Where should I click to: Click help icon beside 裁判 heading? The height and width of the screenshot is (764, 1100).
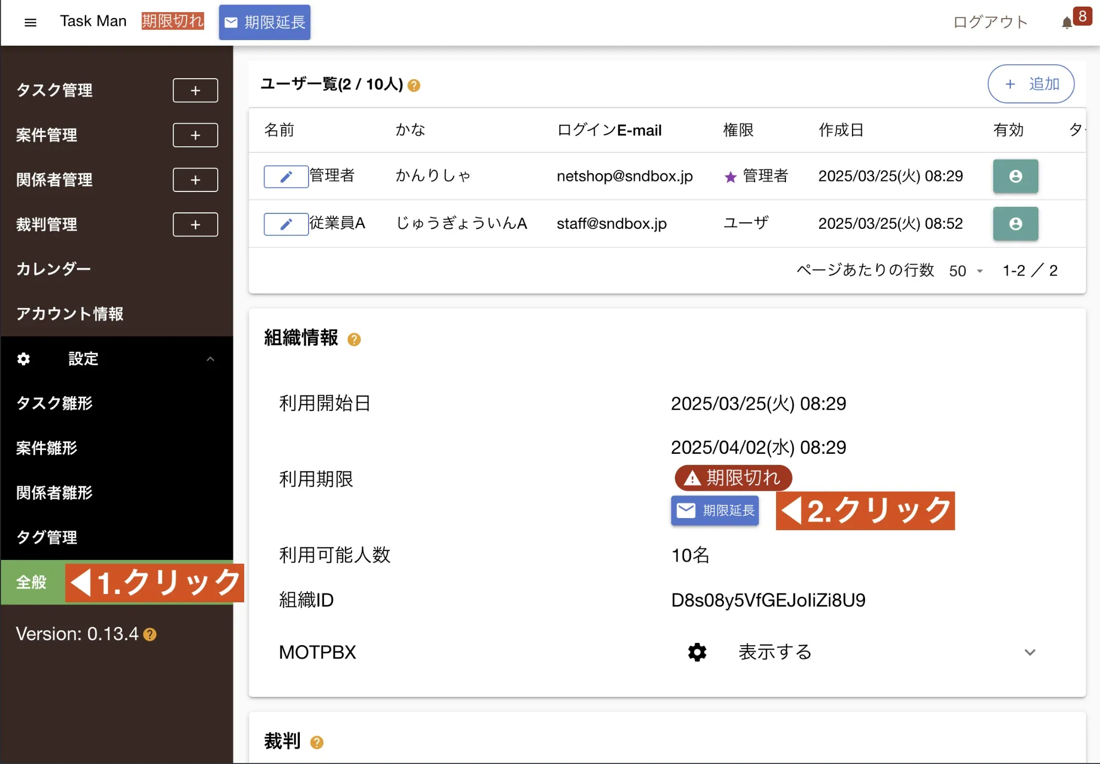tap(317, 743)
